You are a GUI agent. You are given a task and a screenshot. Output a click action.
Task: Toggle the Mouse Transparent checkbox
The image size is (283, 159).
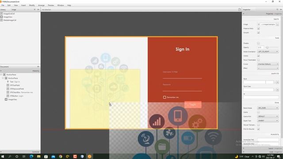click(258, 125)
